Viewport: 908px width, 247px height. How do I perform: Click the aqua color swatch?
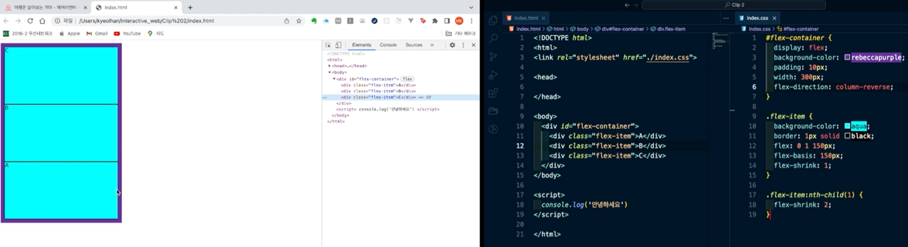click(848, 126)
